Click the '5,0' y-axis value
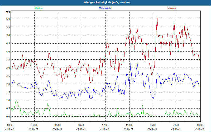Screen dimensions: 211x132 click(x=8, y=35)
